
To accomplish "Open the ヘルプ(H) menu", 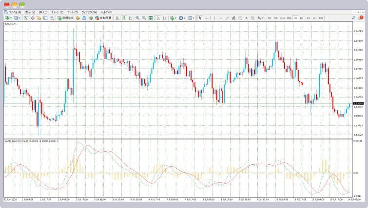I will (x=107, y=12).
